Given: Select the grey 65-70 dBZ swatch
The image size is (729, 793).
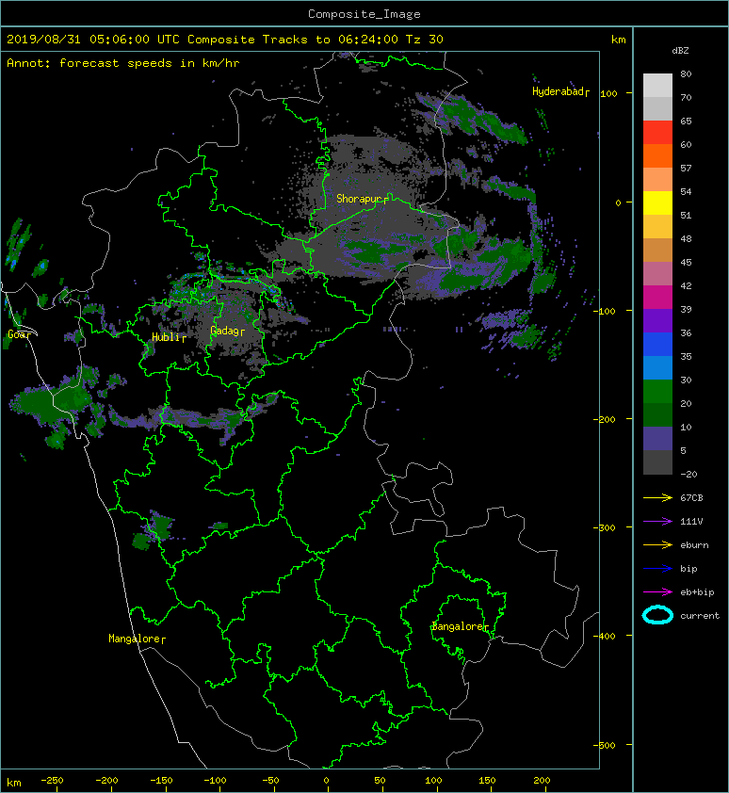Looking at the screenshot, I should 657,108.
